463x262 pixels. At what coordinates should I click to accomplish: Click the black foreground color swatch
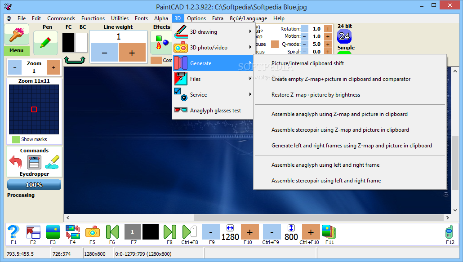pyautogui.click(x=68, y=43)
